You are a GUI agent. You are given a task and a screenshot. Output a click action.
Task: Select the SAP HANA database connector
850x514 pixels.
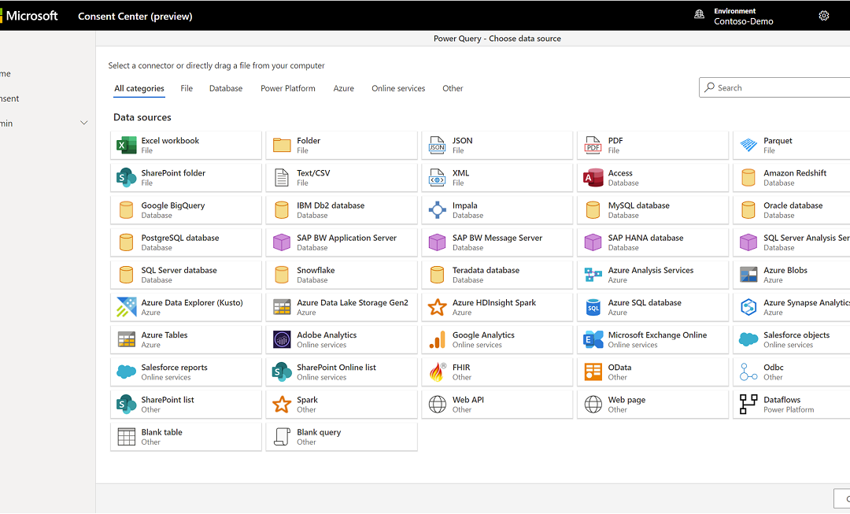(x=652, y=242)
